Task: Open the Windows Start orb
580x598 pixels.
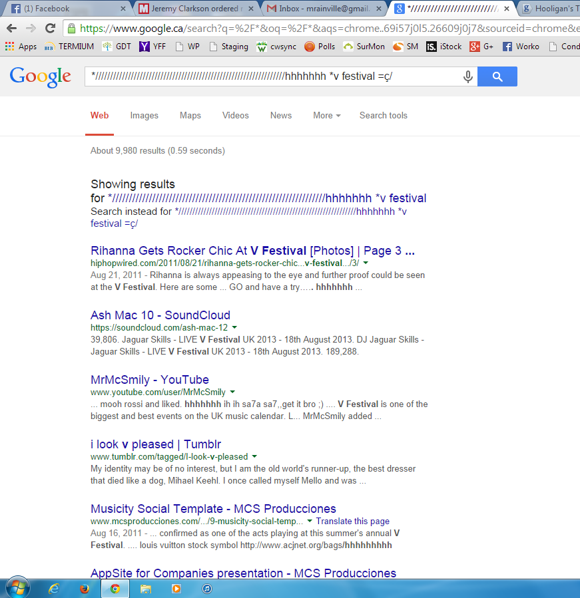Action: (17, 588)
